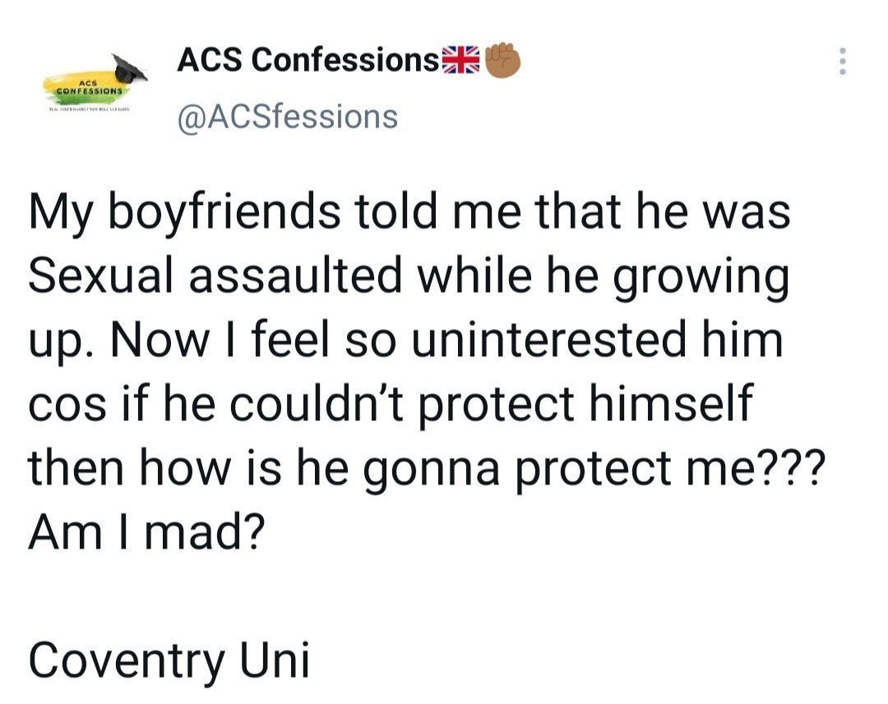Click the line ending "while he growing"
Image resolution: width=888 pixels, height=704 pixels.
tap(409, 276)
